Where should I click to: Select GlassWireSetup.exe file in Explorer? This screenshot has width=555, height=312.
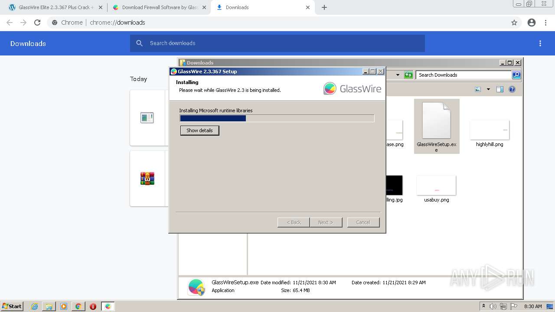(x=437, y=126)
